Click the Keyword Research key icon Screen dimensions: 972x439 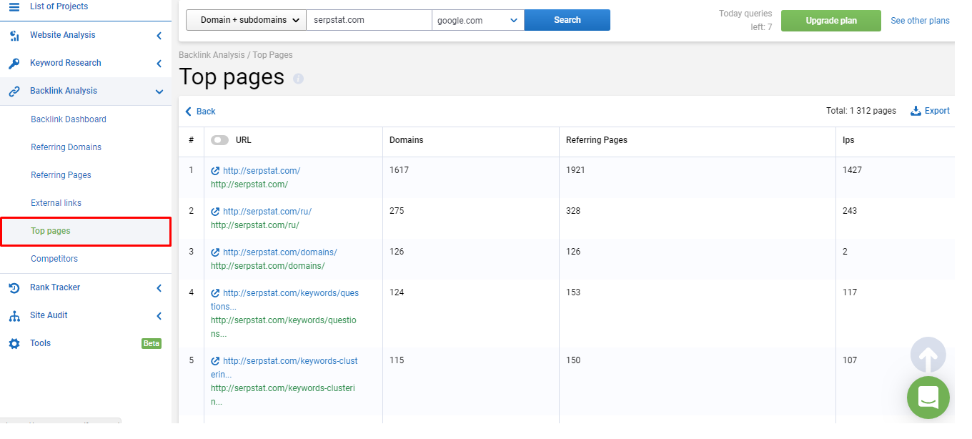click(x=14, y=63)
